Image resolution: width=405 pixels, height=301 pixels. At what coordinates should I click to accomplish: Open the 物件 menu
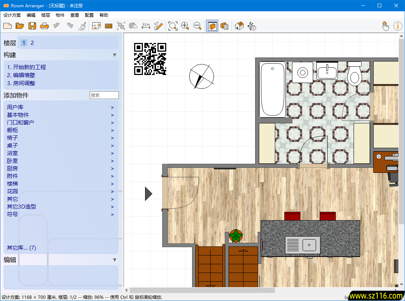click(60, 15)
